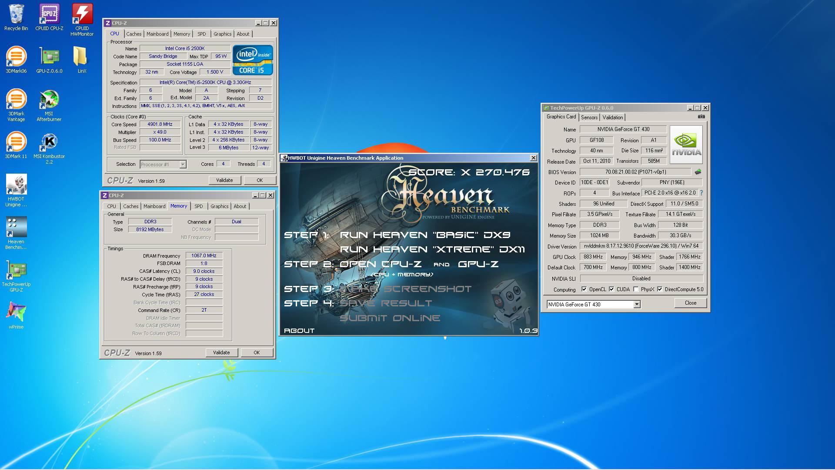The height and width of the screenshot is (470, 835).
Task: Toggle the DirectCompute 5.0 checkbox
Action: [660, 289]
